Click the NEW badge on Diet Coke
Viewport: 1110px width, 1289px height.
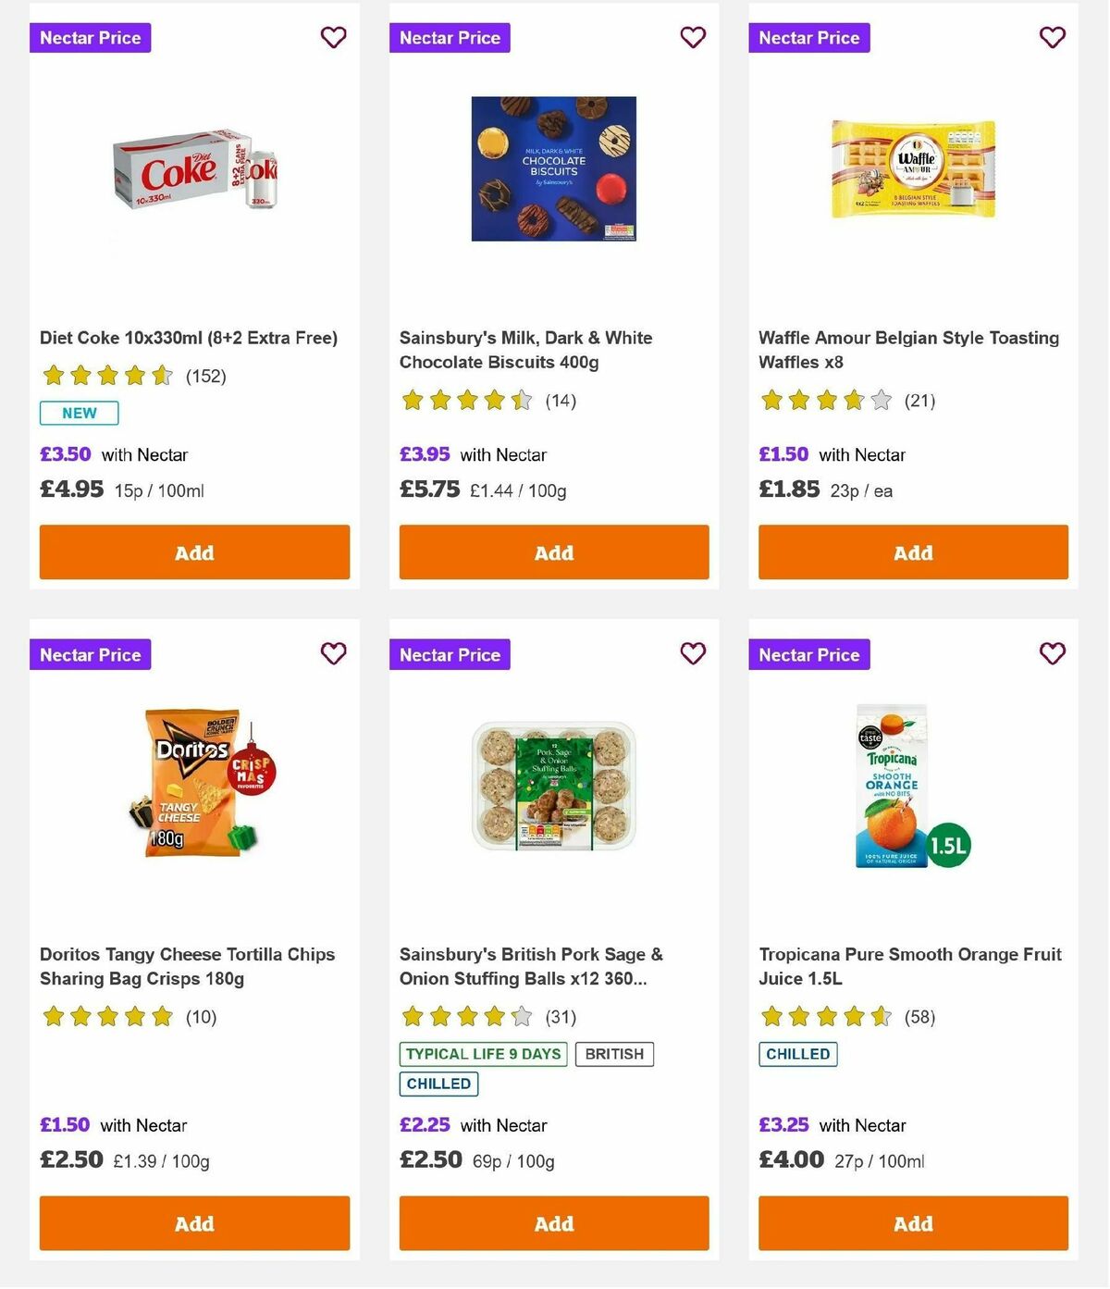click(79, 413)
